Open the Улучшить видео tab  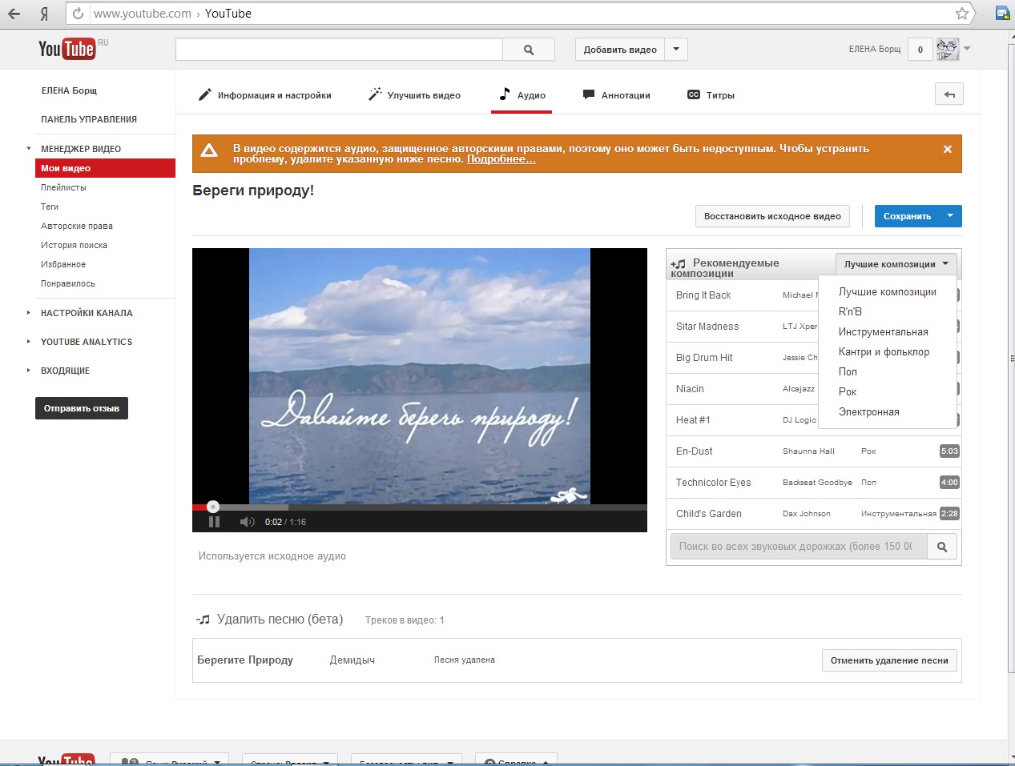coord(414,95)
